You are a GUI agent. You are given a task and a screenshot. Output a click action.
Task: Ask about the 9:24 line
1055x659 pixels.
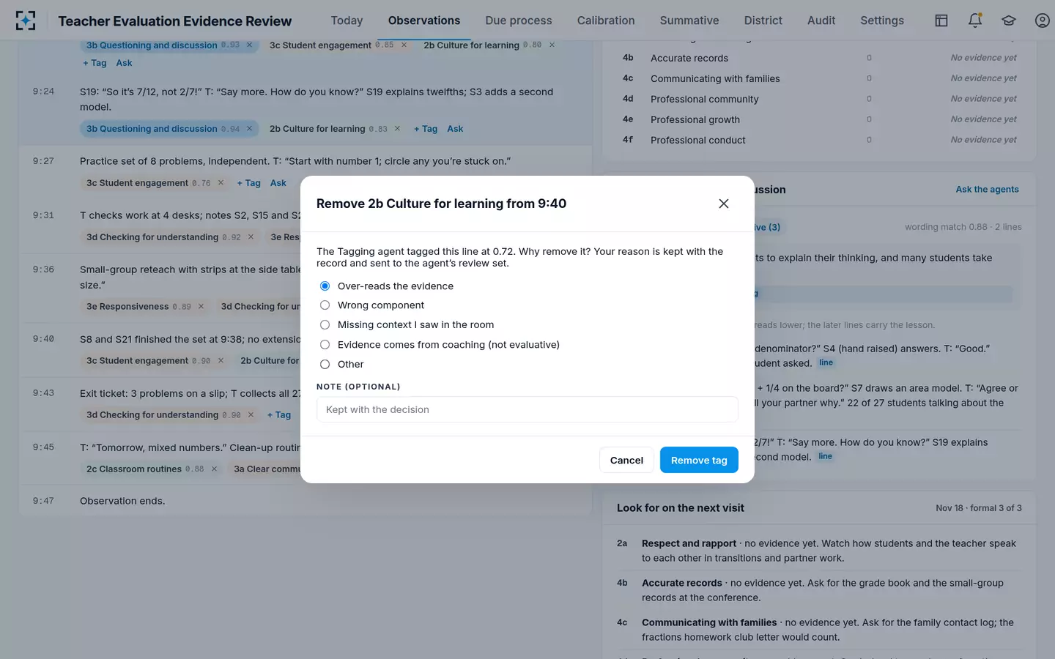(x=455, y=129)
